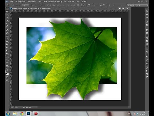Select the Move tool in the toolbox
The image size is (154, 116).
point(7,12)
